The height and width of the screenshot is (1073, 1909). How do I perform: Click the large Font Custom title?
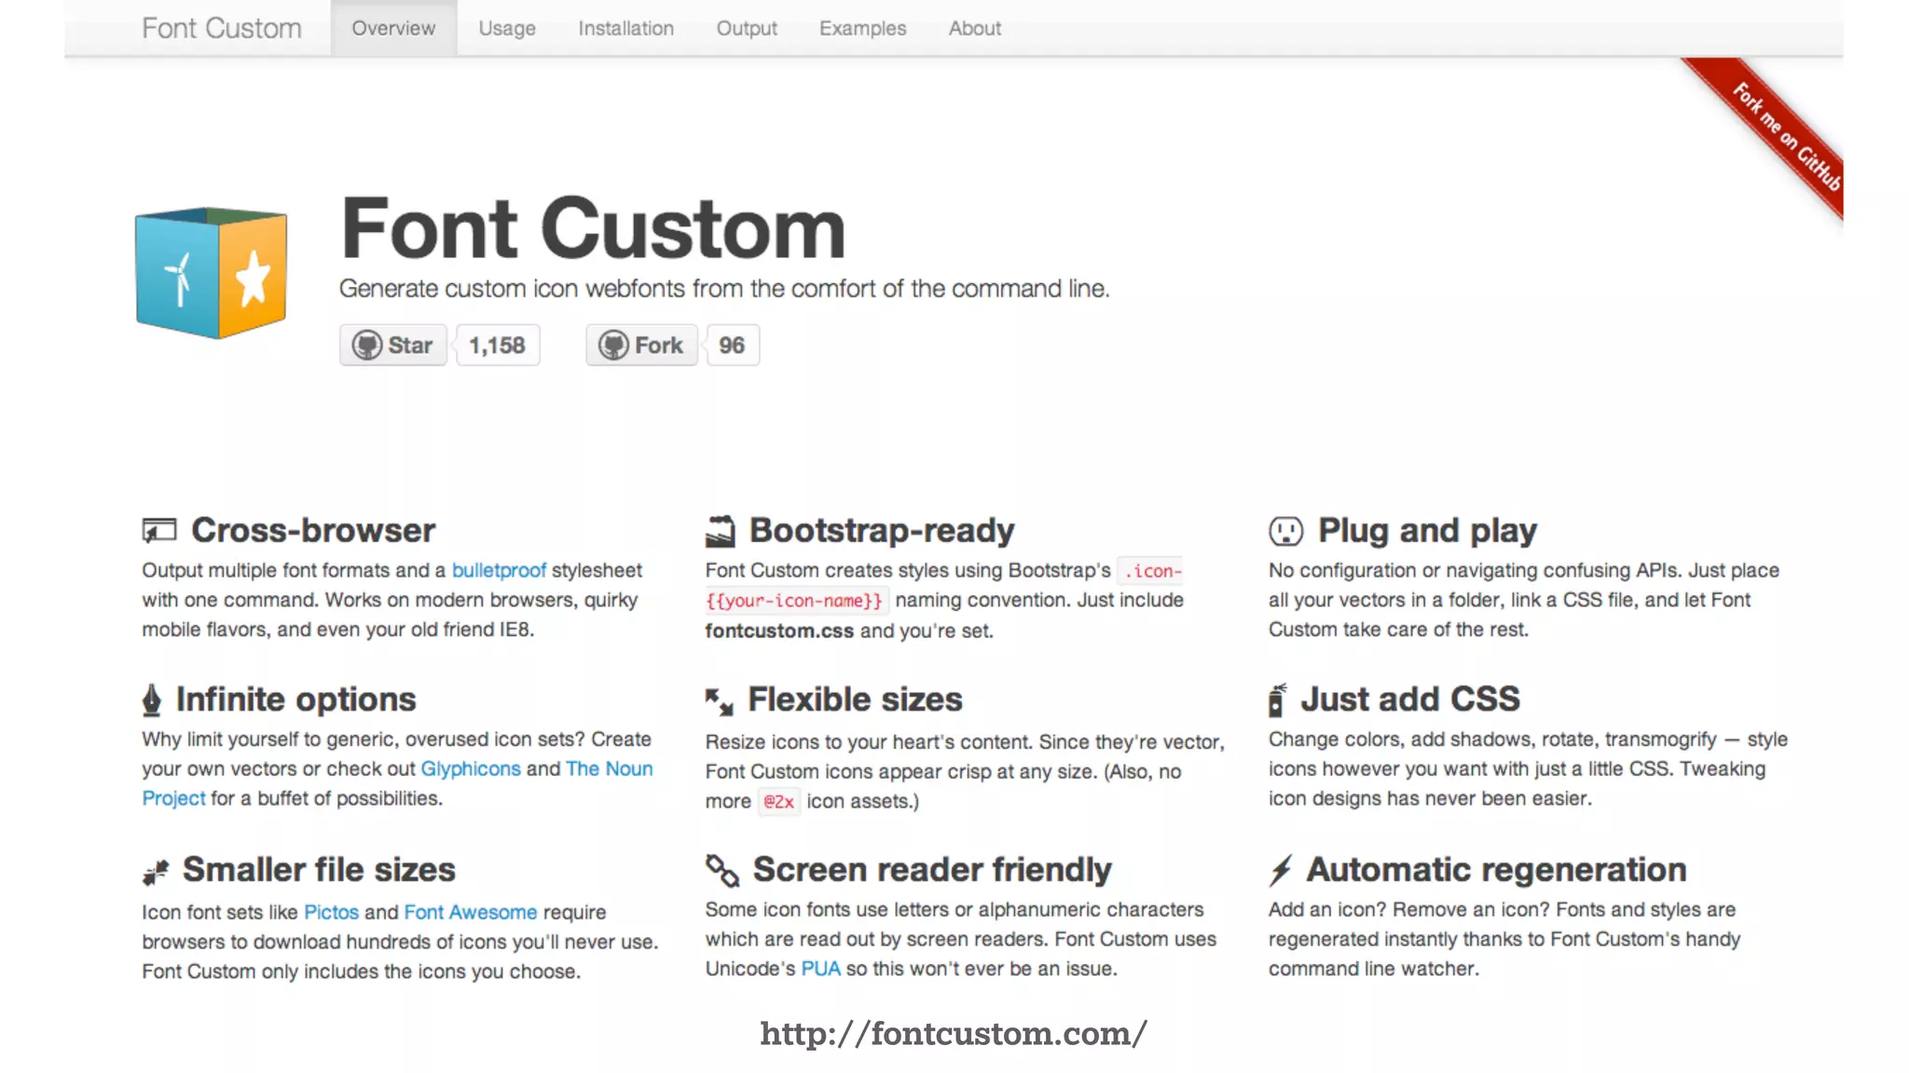point(593,229)
